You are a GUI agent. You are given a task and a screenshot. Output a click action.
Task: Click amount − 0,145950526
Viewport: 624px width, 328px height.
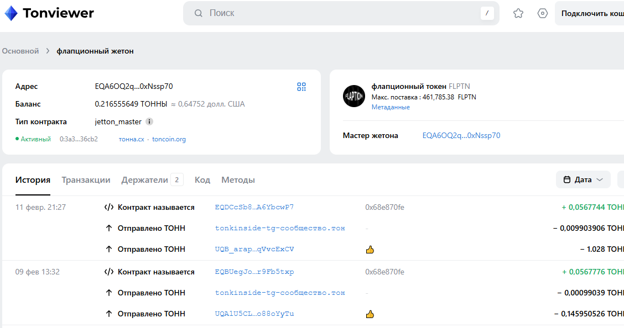pyautogui.click(x=589, y=314)
